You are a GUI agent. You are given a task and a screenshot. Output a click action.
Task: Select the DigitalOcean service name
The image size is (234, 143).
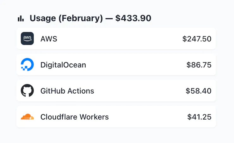point(63,65)
